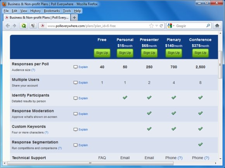Screen dimensions: 225x168
Task: Click the monitor icon in the Response Segmentation row
Action: tap(76, 145)
